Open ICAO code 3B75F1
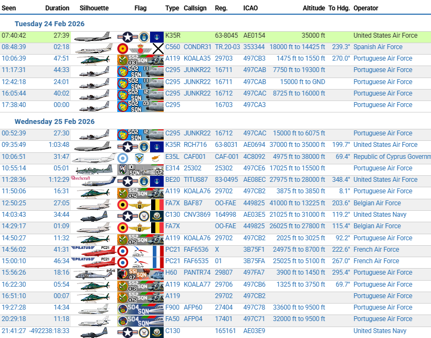 (x=254, y=250)
